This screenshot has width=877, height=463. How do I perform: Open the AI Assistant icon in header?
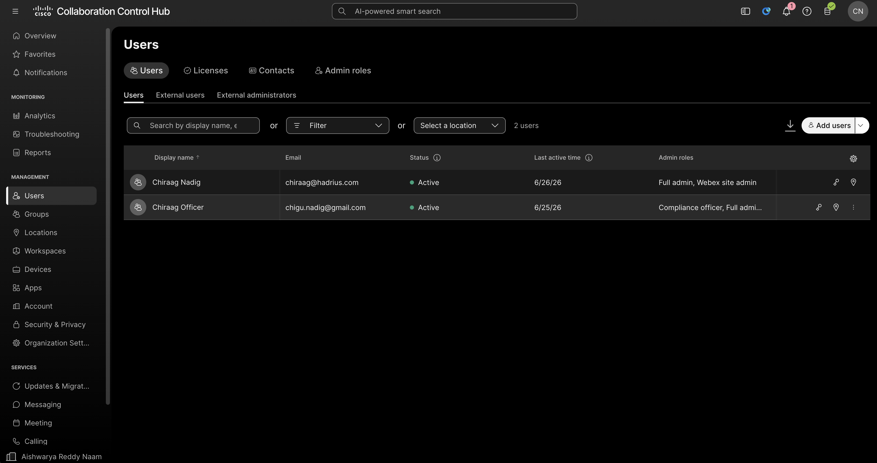click(x=766, y=11)
